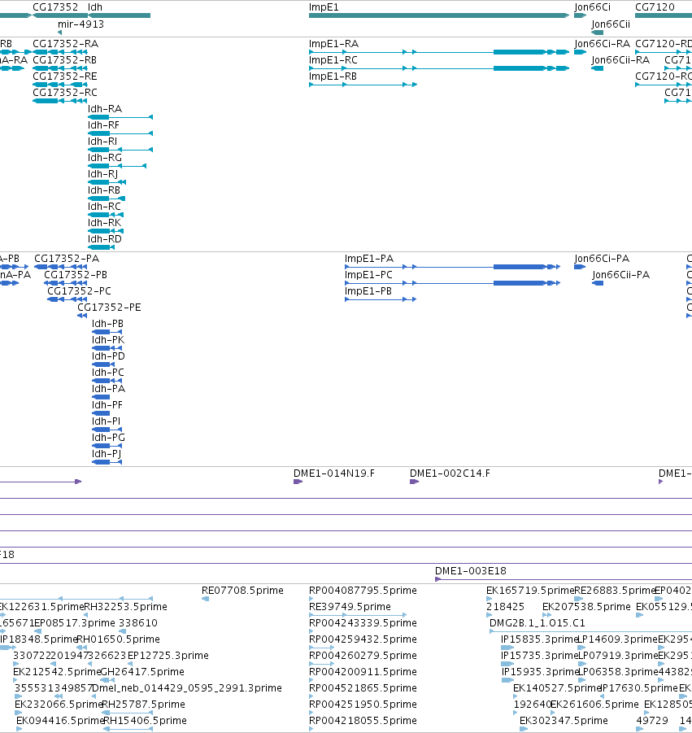This screenshot has width=692, height=733.
Task: Select the Idh-RD transcript label
Action: [x=105, y=240]
